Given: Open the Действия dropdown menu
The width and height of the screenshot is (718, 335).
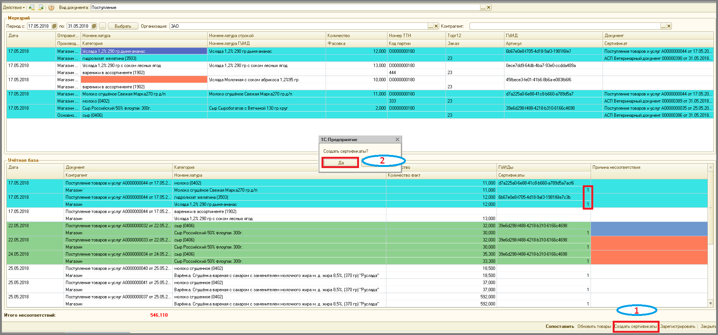Looking at the screenshot, I should coord(14,7).
